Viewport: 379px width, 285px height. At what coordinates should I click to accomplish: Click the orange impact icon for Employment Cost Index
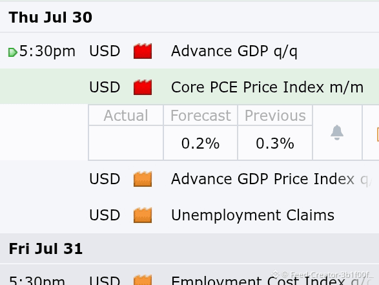click(x=143, y=280)
